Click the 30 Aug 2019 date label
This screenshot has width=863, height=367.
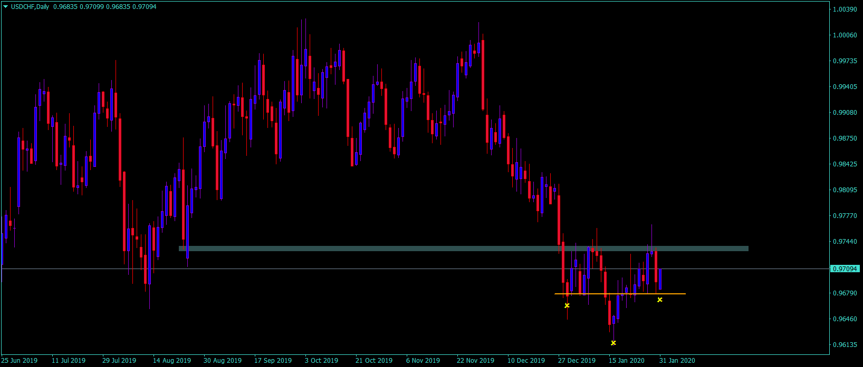click(x=223, y=361)
